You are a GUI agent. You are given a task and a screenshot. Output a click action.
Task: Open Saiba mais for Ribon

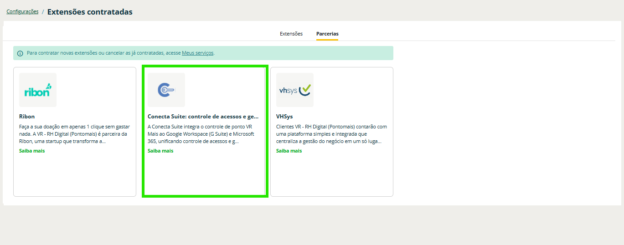32,151
